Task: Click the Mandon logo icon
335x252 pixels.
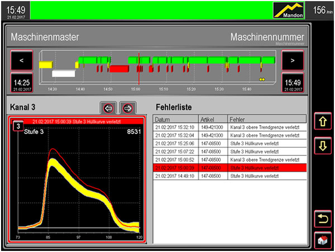Action: (x=289, y=9)
